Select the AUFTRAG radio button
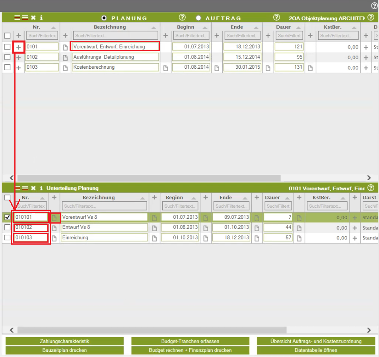The height and width of the screenshot is (357, 379). 198,18
